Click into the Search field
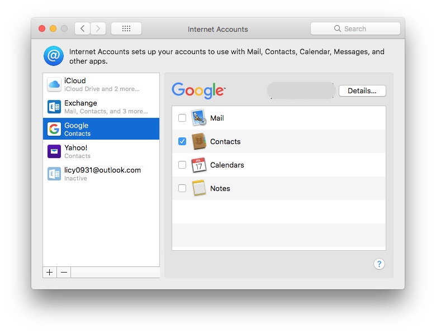 (x=356, y=28)
